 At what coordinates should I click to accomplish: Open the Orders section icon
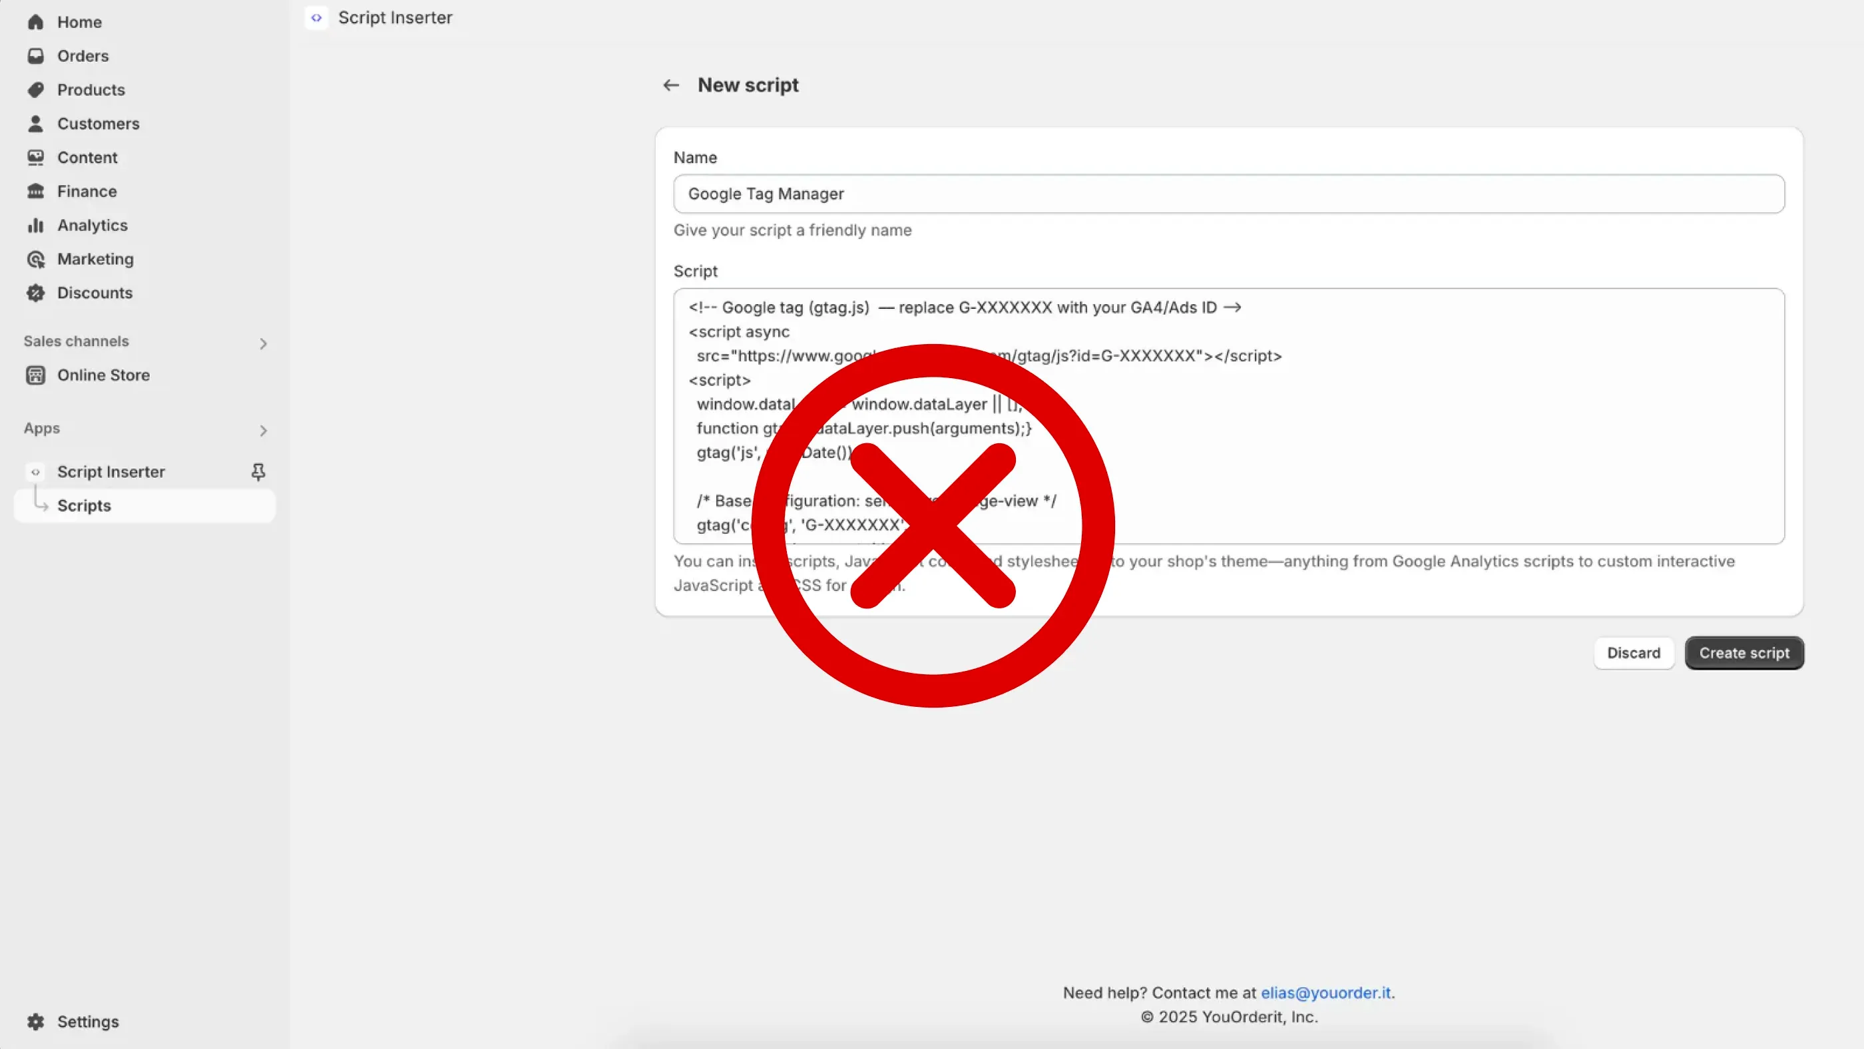tap(36, 56)
